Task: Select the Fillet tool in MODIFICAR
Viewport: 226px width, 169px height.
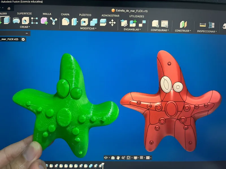Action: pyautogui.click(x=66, y=22)
